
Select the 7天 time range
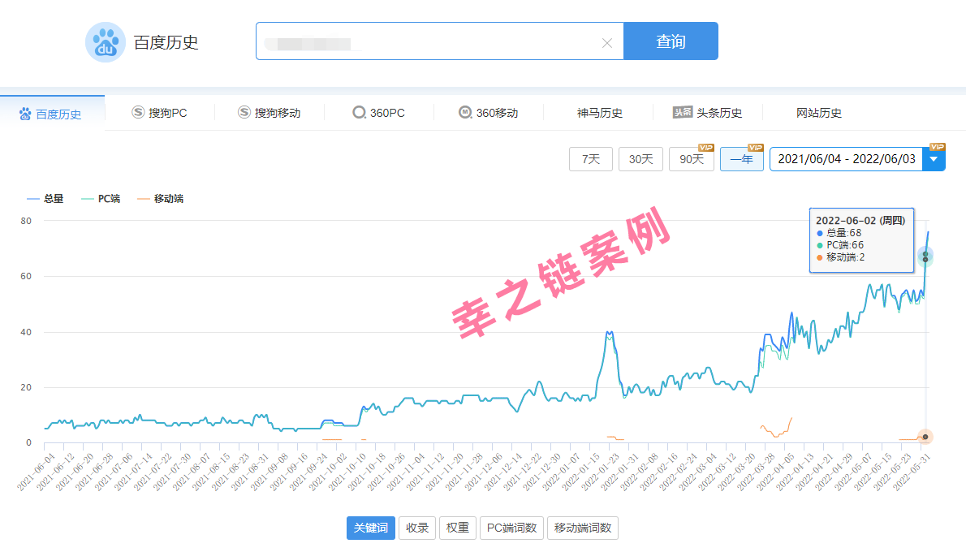(x=591, y=159)
